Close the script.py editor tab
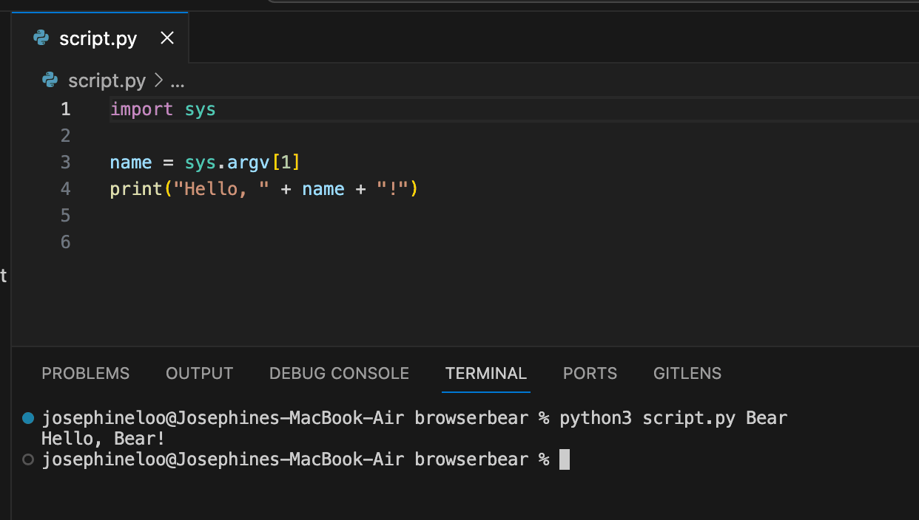The image size is (919, 520). click(166, 38)
